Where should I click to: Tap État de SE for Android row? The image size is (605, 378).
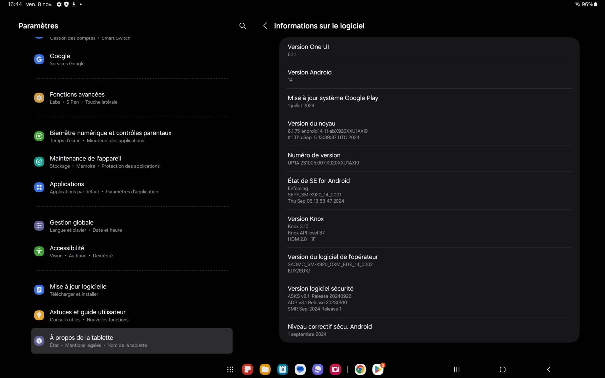429,190
